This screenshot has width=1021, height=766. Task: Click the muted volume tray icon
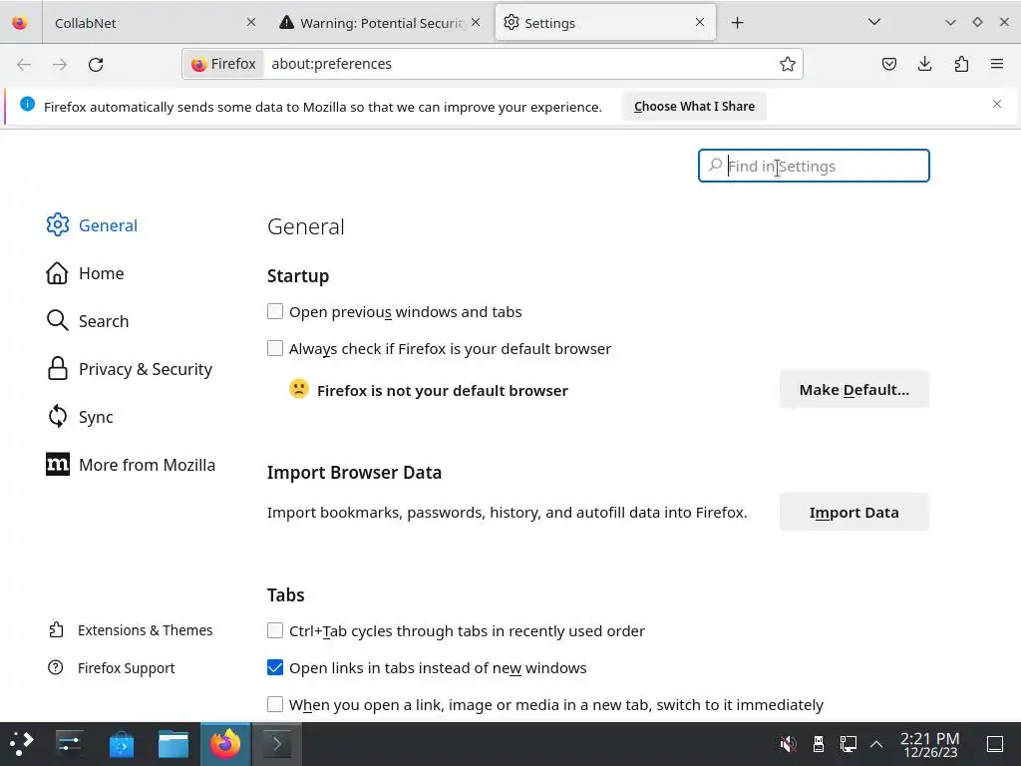click(788, 743)
